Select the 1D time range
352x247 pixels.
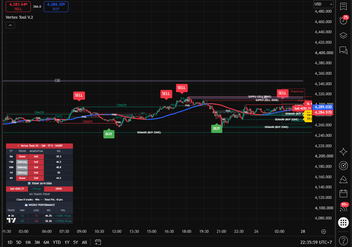[x=10, y=242]
